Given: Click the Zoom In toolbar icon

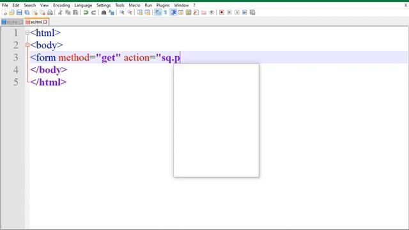Looking at the screenshot, I should point(122,13).
